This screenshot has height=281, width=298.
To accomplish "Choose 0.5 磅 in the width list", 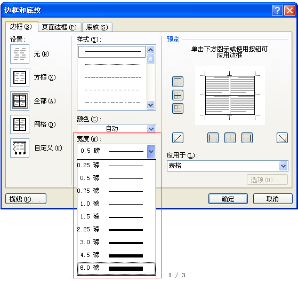I will coord(116,178).
